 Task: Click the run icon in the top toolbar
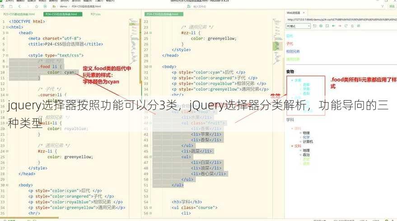pos(45,6)
